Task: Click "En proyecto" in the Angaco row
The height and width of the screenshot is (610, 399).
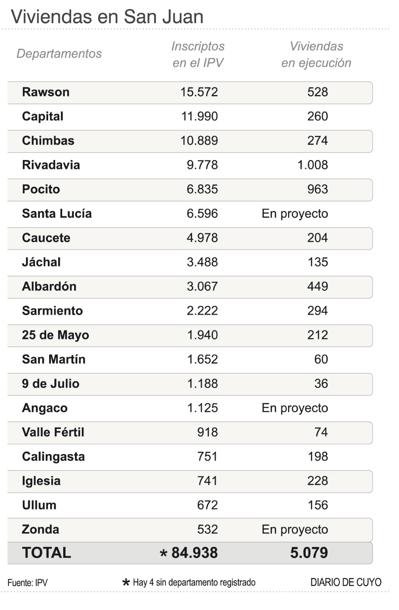Action: pos(295,408)
